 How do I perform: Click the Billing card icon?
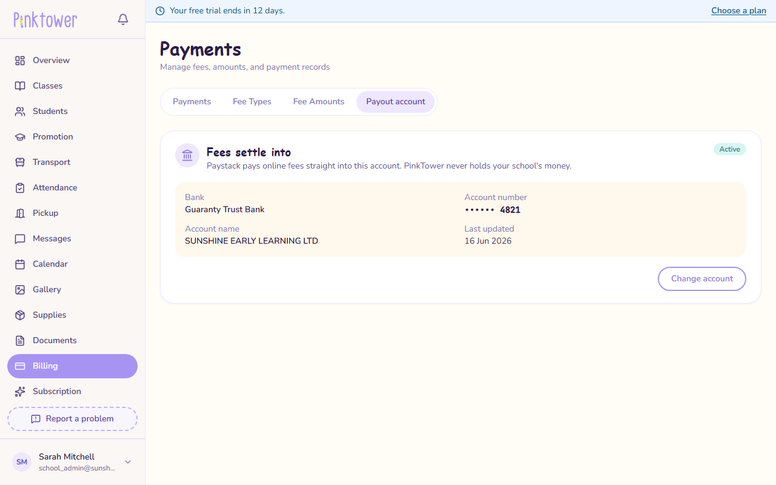pyautogui.click(x=20, y=366)
